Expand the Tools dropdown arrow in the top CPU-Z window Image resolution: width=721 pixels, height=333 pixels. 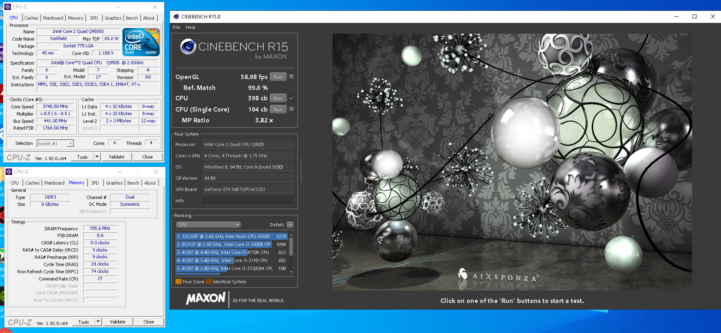(97, 157)
